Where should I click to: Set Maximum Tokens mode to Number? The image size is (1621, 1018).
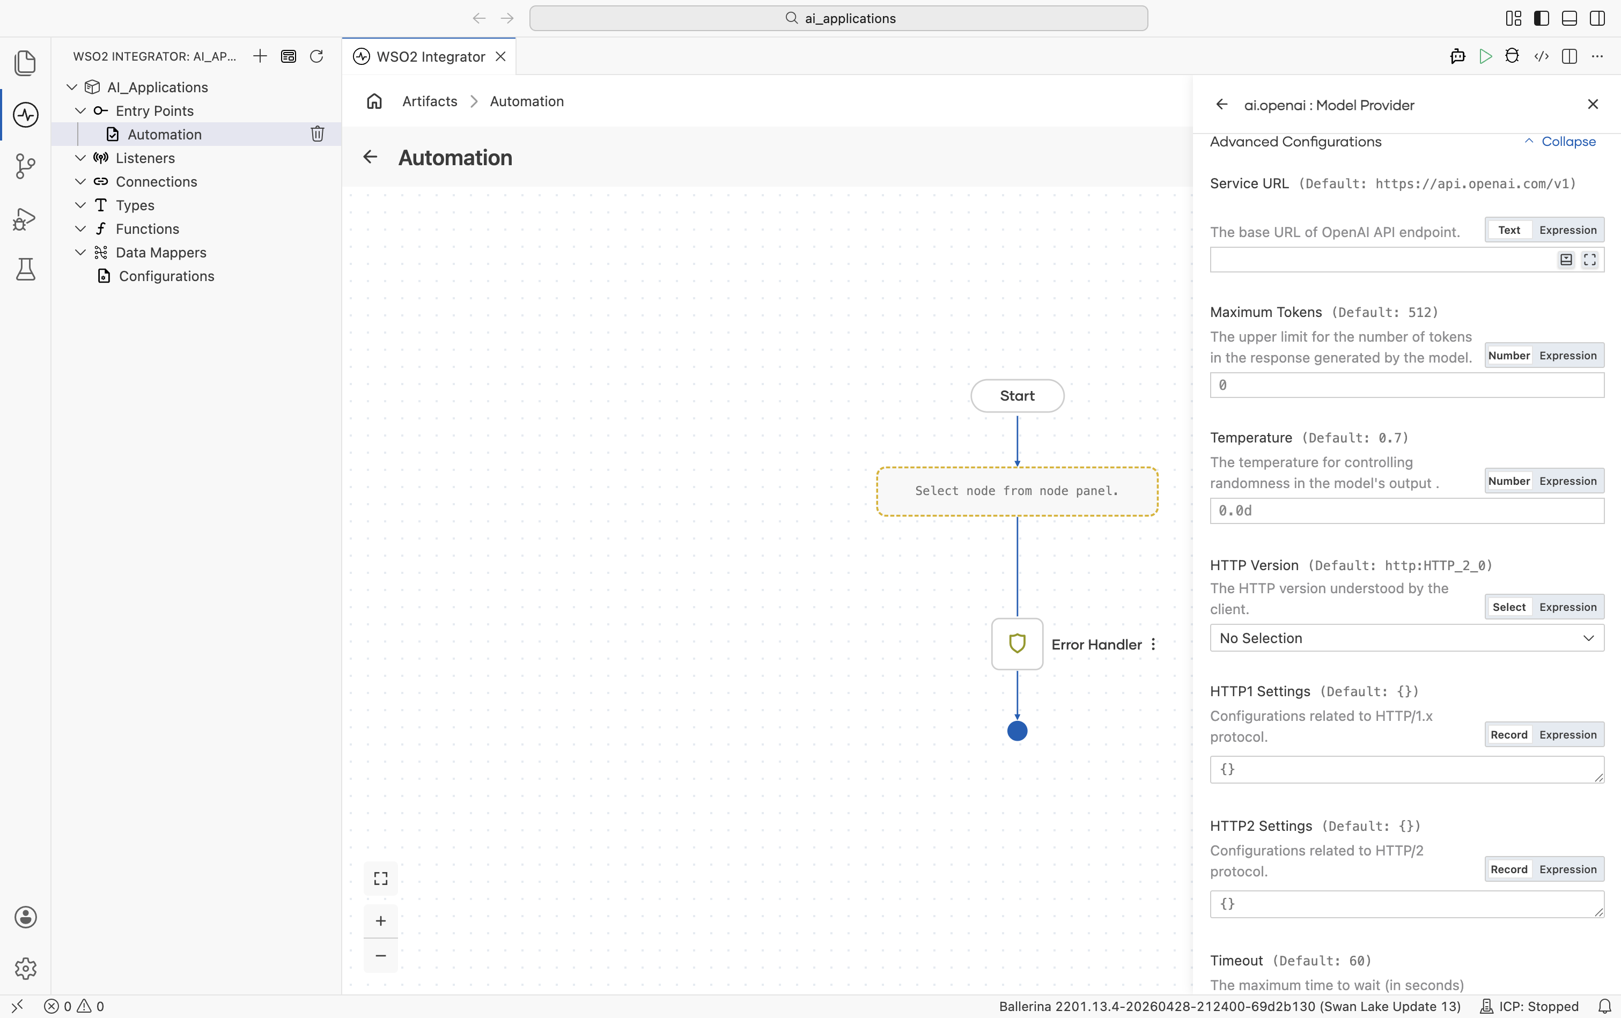pyautogui.click(x=1509, y=356)
